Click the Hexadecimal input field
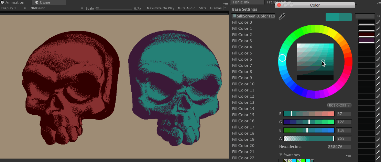The height and width of the screenshot is (162, 381). 339,147
